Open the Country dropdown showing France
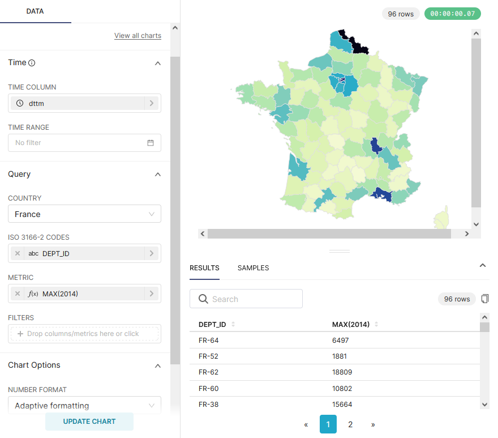 point(84,214)
